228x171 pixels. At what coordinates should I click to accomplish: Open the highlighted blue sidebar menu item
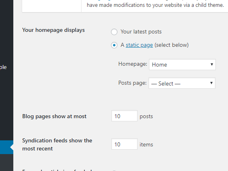[6, 147]
